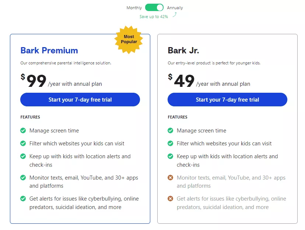Click the Save up to 42% text
This screenshot has width=305, height=230.
coord(154,16)
